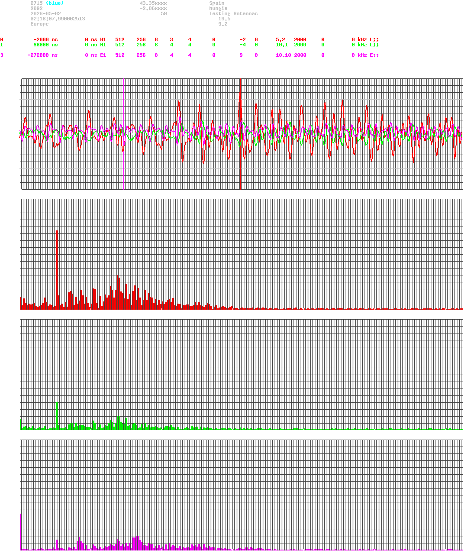Viewport: 474px width, 560px height.
Task: Click the value "-2" in the red row
Action: coord(242,39)
